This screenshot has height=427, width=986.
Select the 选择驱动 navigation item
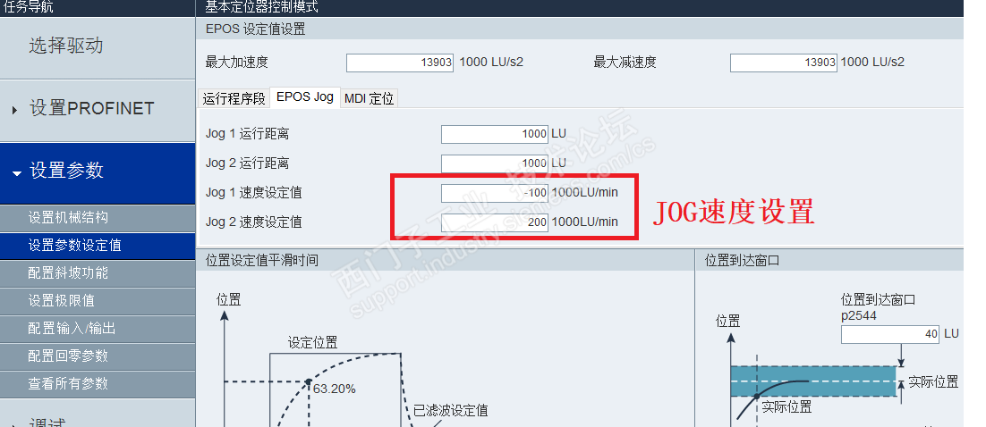(98, 47)
